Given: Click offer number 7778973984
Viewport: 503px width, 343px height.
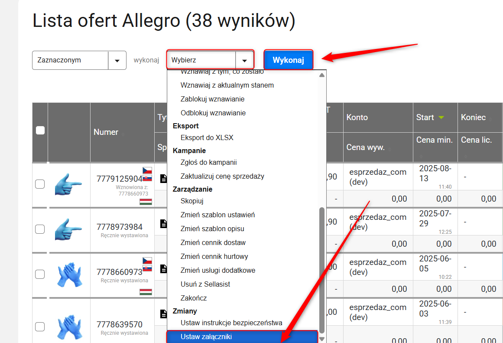Looking at the screenshot, I should point(119,227).
